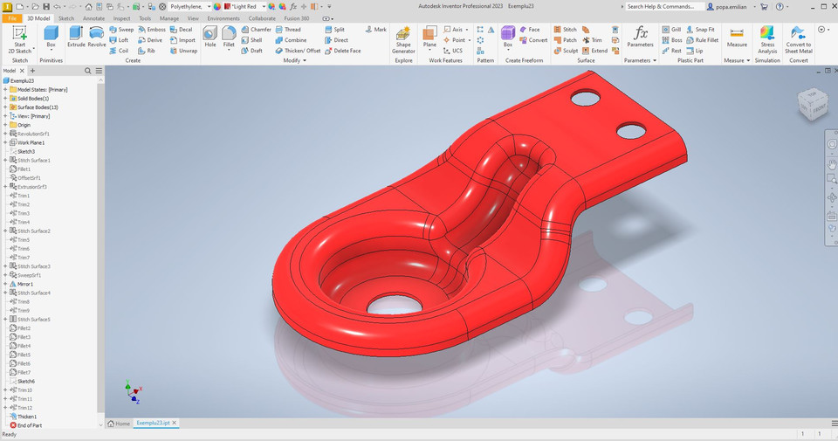This screenshot has width=838, height=441.
Task: Expand the Parameters panel dropdown
Action: [x=640, y=60]
